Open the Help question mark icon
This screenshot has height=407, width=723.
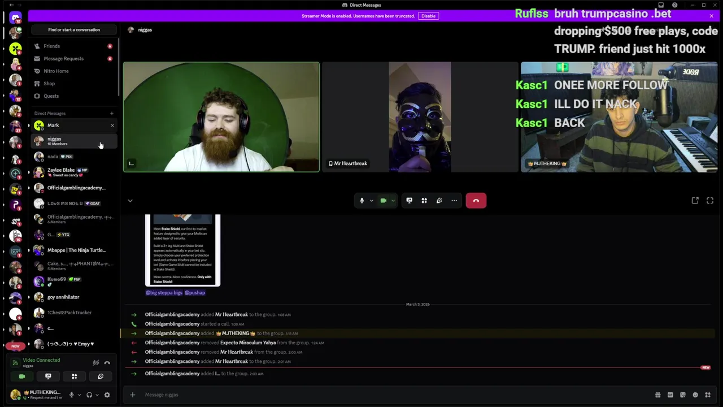(x=674, y=5)
